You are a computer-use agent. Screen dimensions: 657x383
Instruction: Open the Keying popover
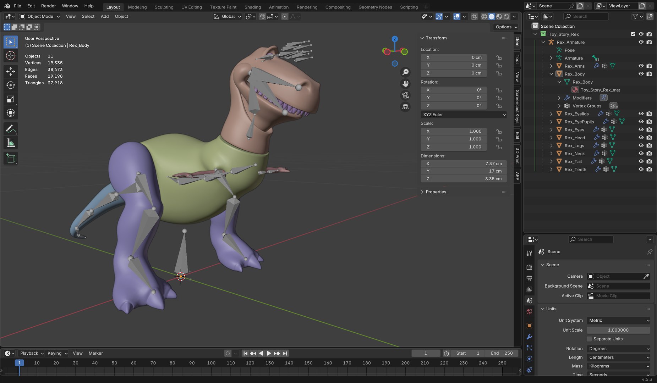pyautogui.click(x=57, y=353)
